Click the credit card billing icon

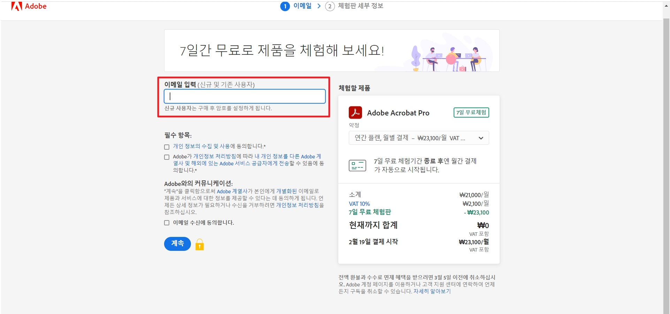coord(357,165)
